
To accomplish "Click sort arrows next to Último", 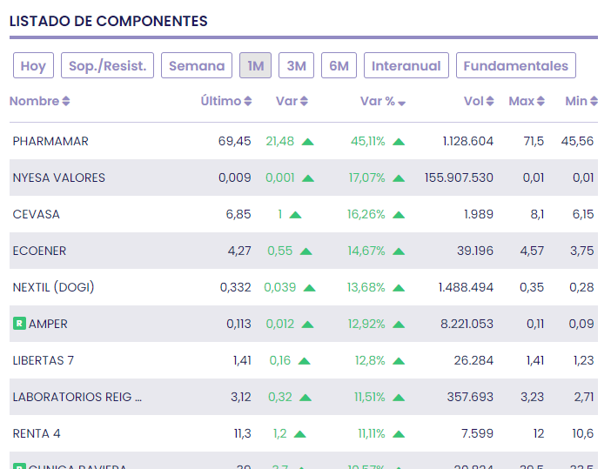I will 248,102.
